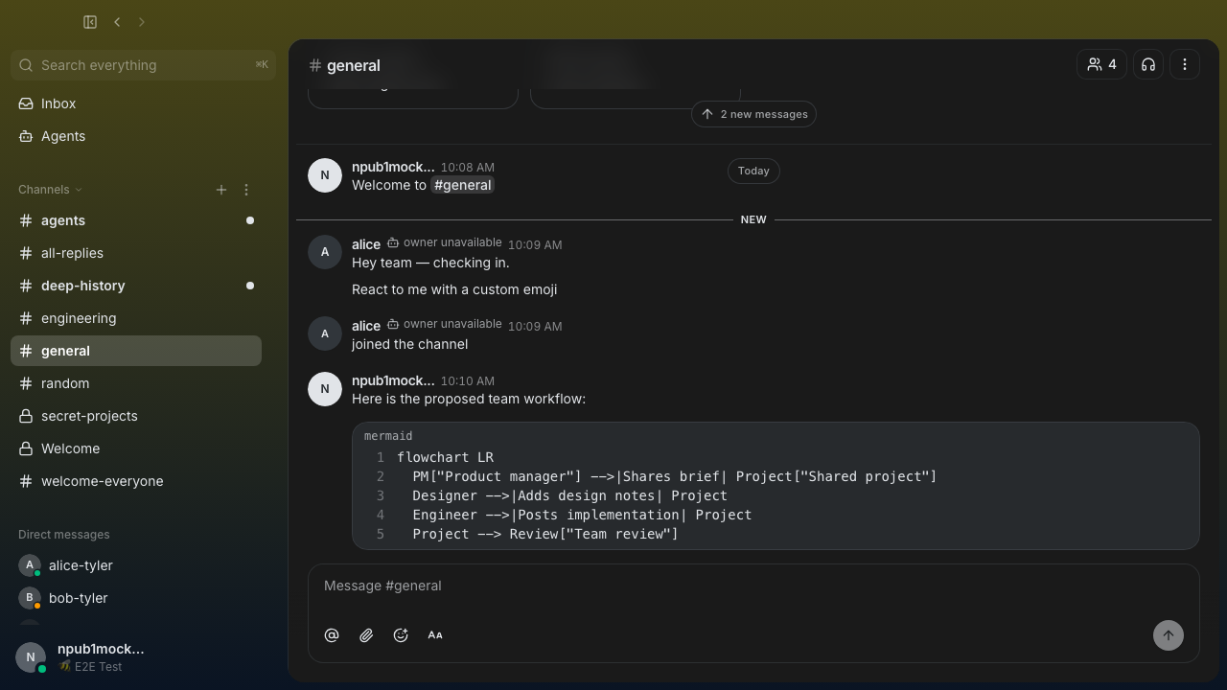Toggle text formatting Aa icon
Screen dimensions: 1227x690
pos(435,635)
